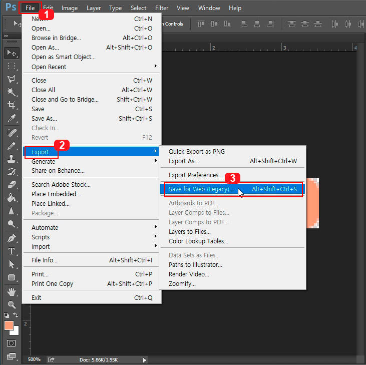Open the Import submenu
Image resolution: width=366 pixels, height=365 pixels.
click(x=91, y=246)
